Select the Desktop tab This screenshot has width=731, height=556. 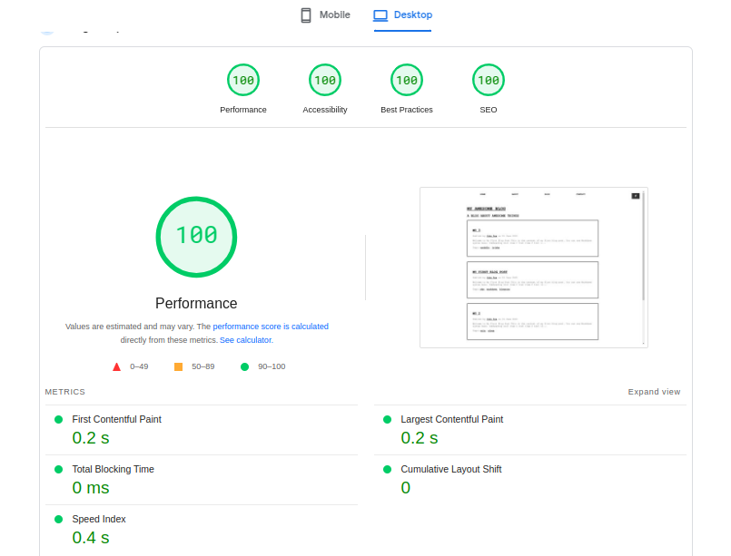tap(403, 15)
